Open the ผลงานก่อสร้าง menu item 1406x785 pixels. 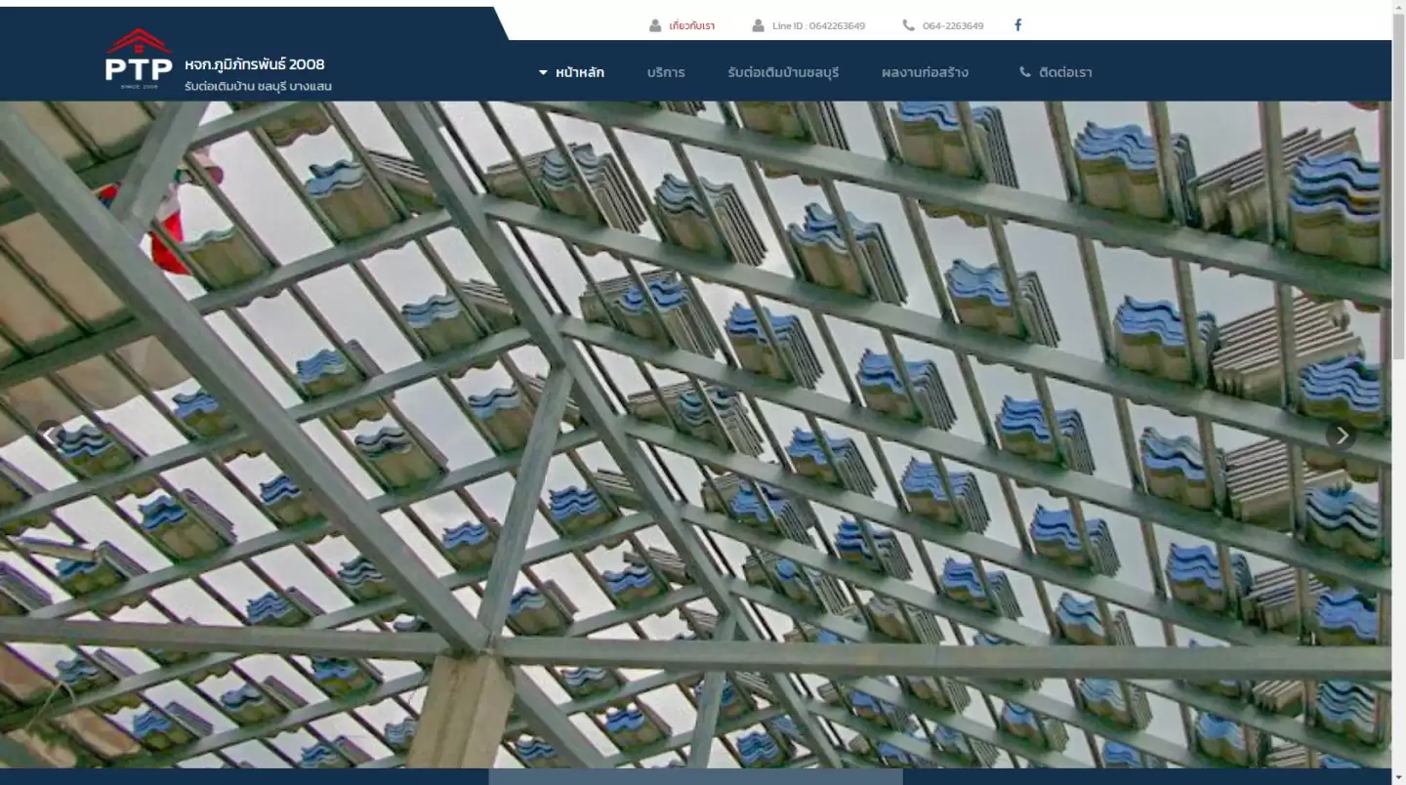pyautogui.click(x=925, y=72)
